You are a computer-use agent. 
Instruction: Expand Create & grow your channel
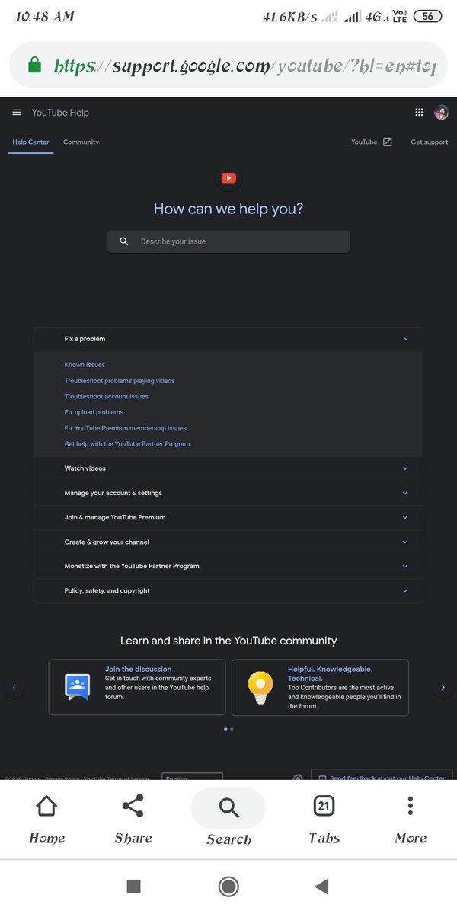pyautogui.click(x=228, y=542)
